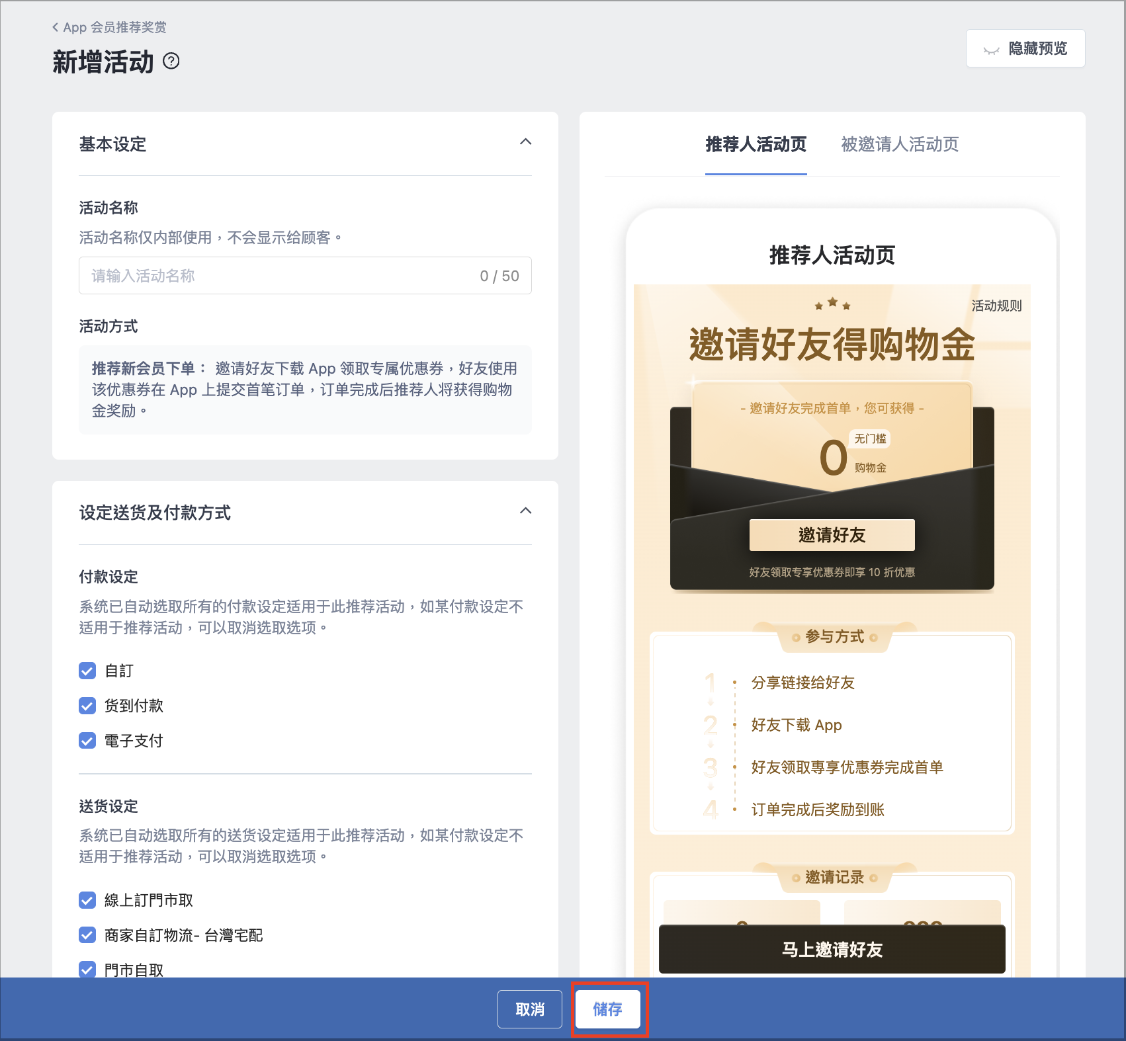1126x1041 pixels.
Task: Click the back chevron before App 会员推荐奖赏
Action: click(56, 27)
